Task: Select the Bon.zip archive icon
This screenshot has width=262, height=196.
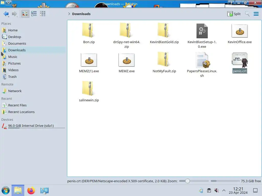Action: (89, 30)
